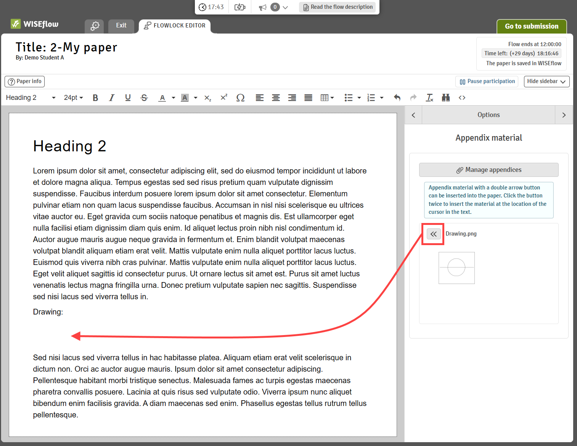Viewport: 577px width, 446px height.
Task: Click Go to submission
Action: 532,26
